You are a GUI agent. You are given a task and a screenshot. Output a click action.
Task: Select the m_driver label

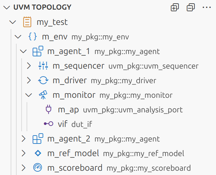[x=70, y=81]
